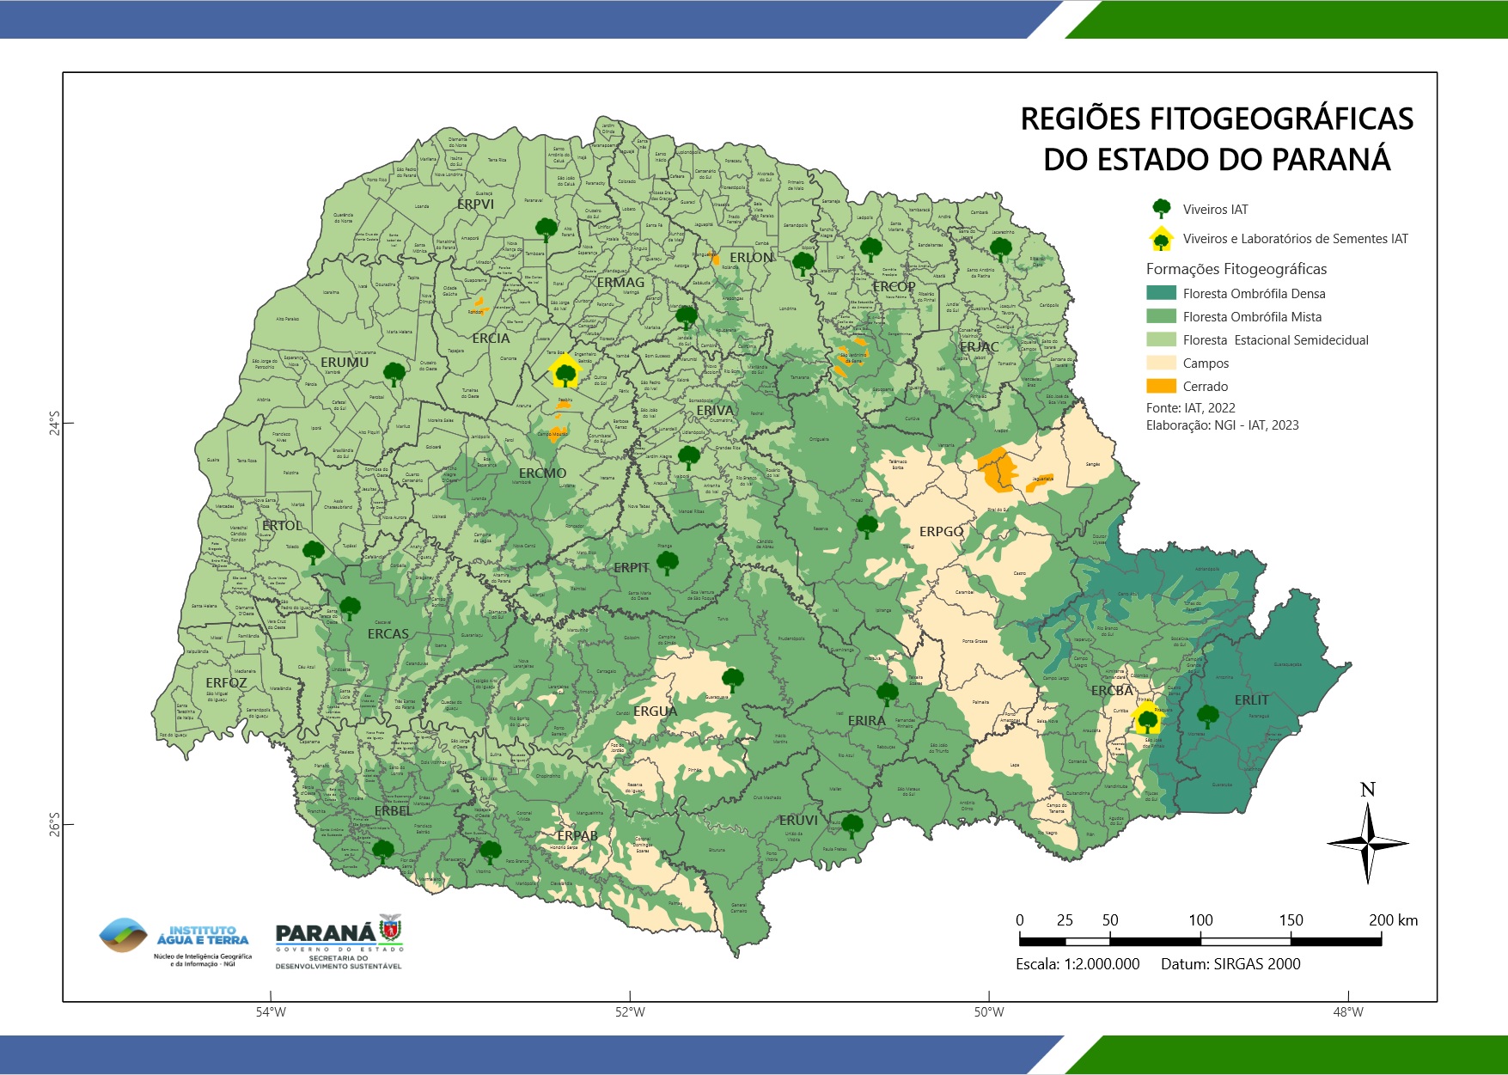This screenshot has width=1508, height=1075.
Task: Click the yellow house nursery icon near ERCBA
Action: 1148,718
